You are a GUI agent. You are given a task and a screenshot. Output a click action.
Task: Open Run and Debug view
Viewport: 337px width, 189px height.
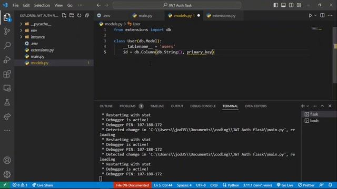(x=7, y=59)
